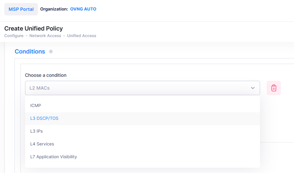Screen dimensions: 294x173
Task: Click the OVNG AUTO organization link
Action: 83,9
